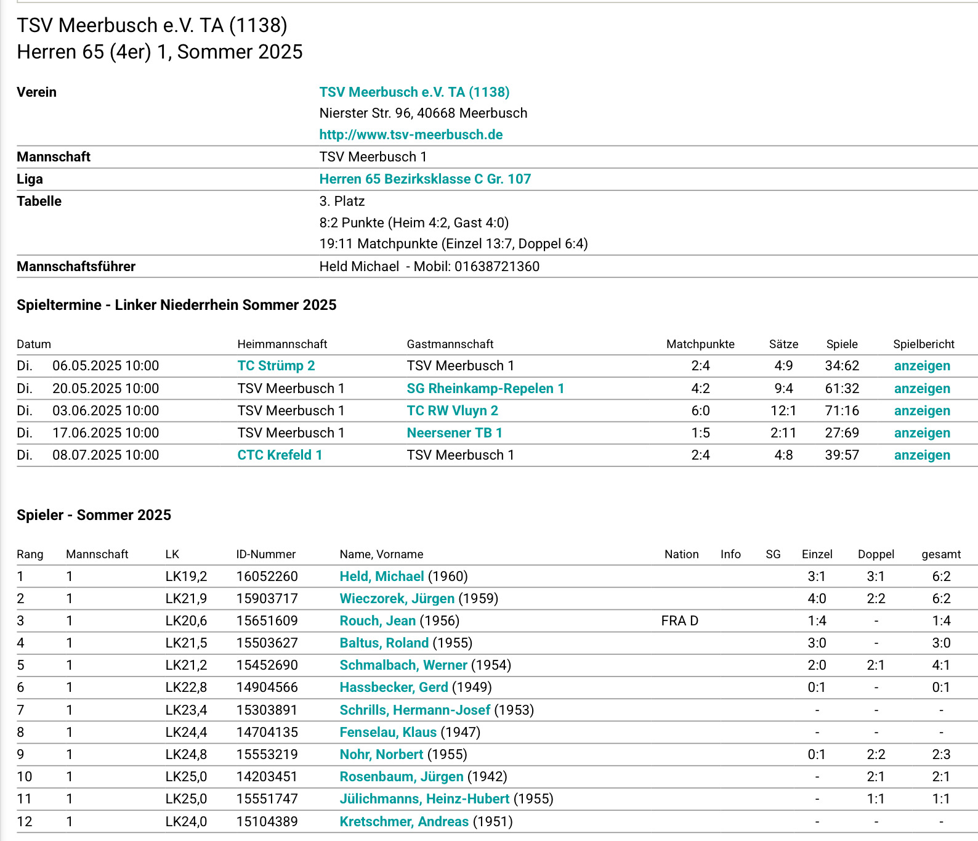View Rouch, Jean player profile
Viewport: 978px width, 841px height.
[377, 621]
